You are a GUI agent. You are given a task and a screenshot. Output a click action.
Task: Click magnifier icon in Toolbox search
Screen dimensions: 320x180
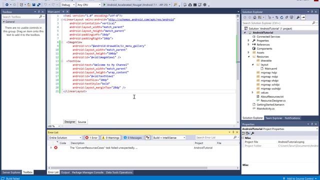[x=40, y=16]
